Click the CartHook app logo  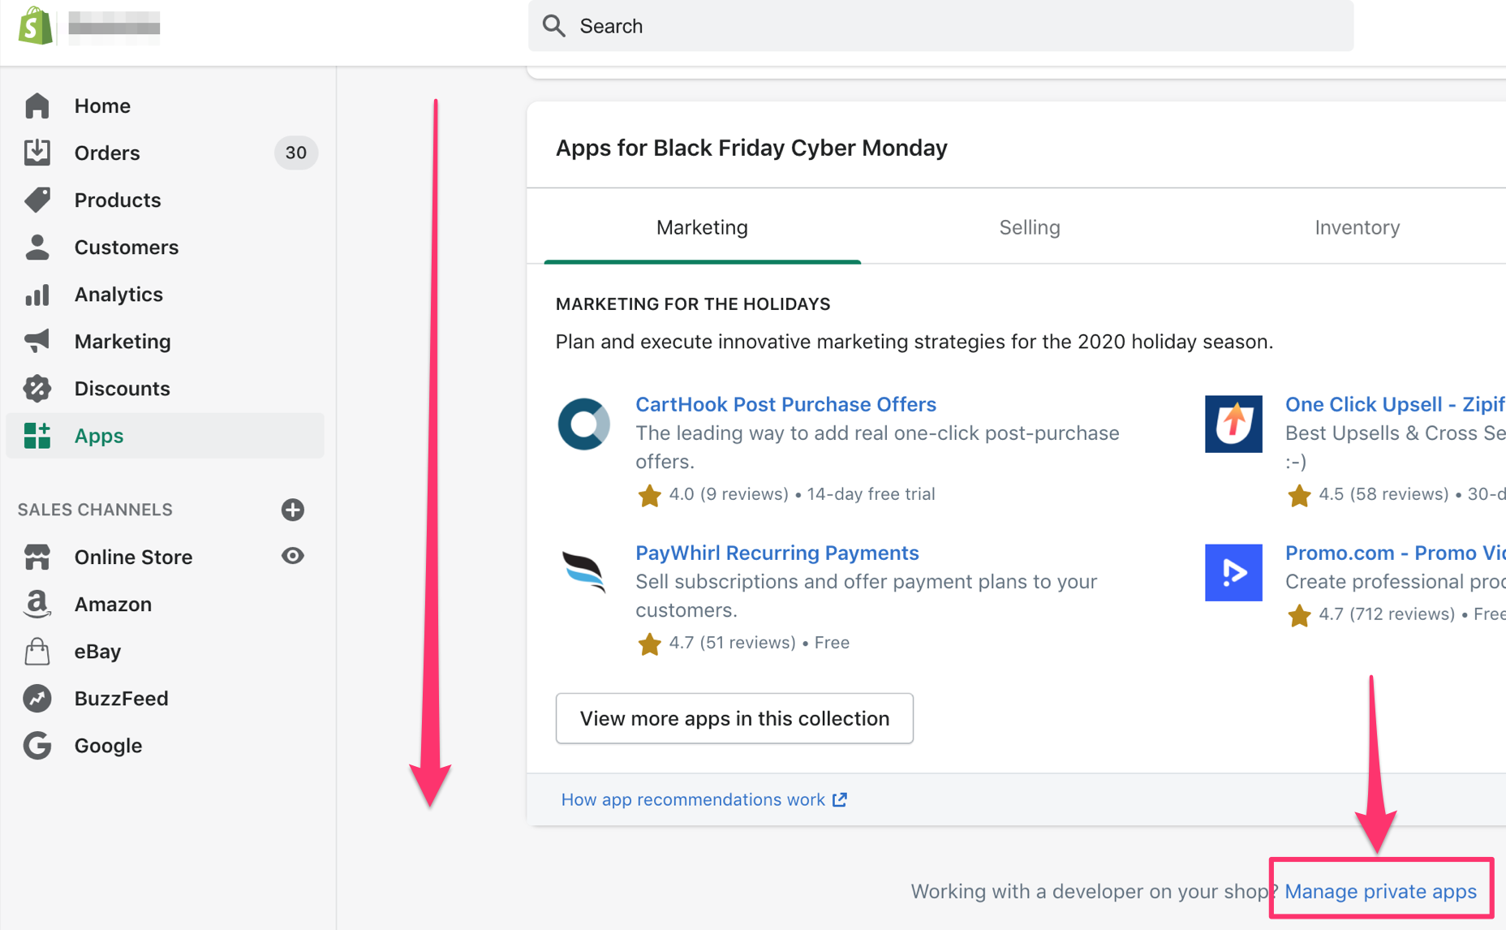click(584, 424)
